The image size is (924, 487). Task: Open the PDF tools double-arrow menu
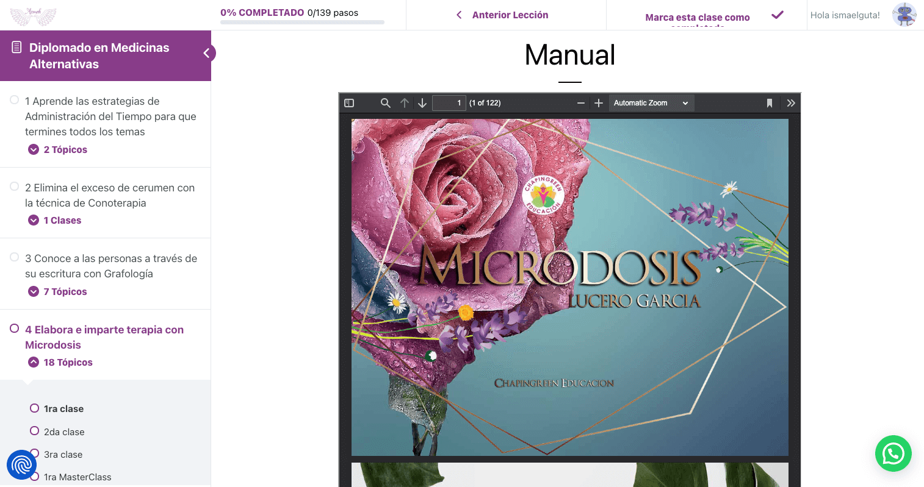pyautogui.click(x=791, y=103)
